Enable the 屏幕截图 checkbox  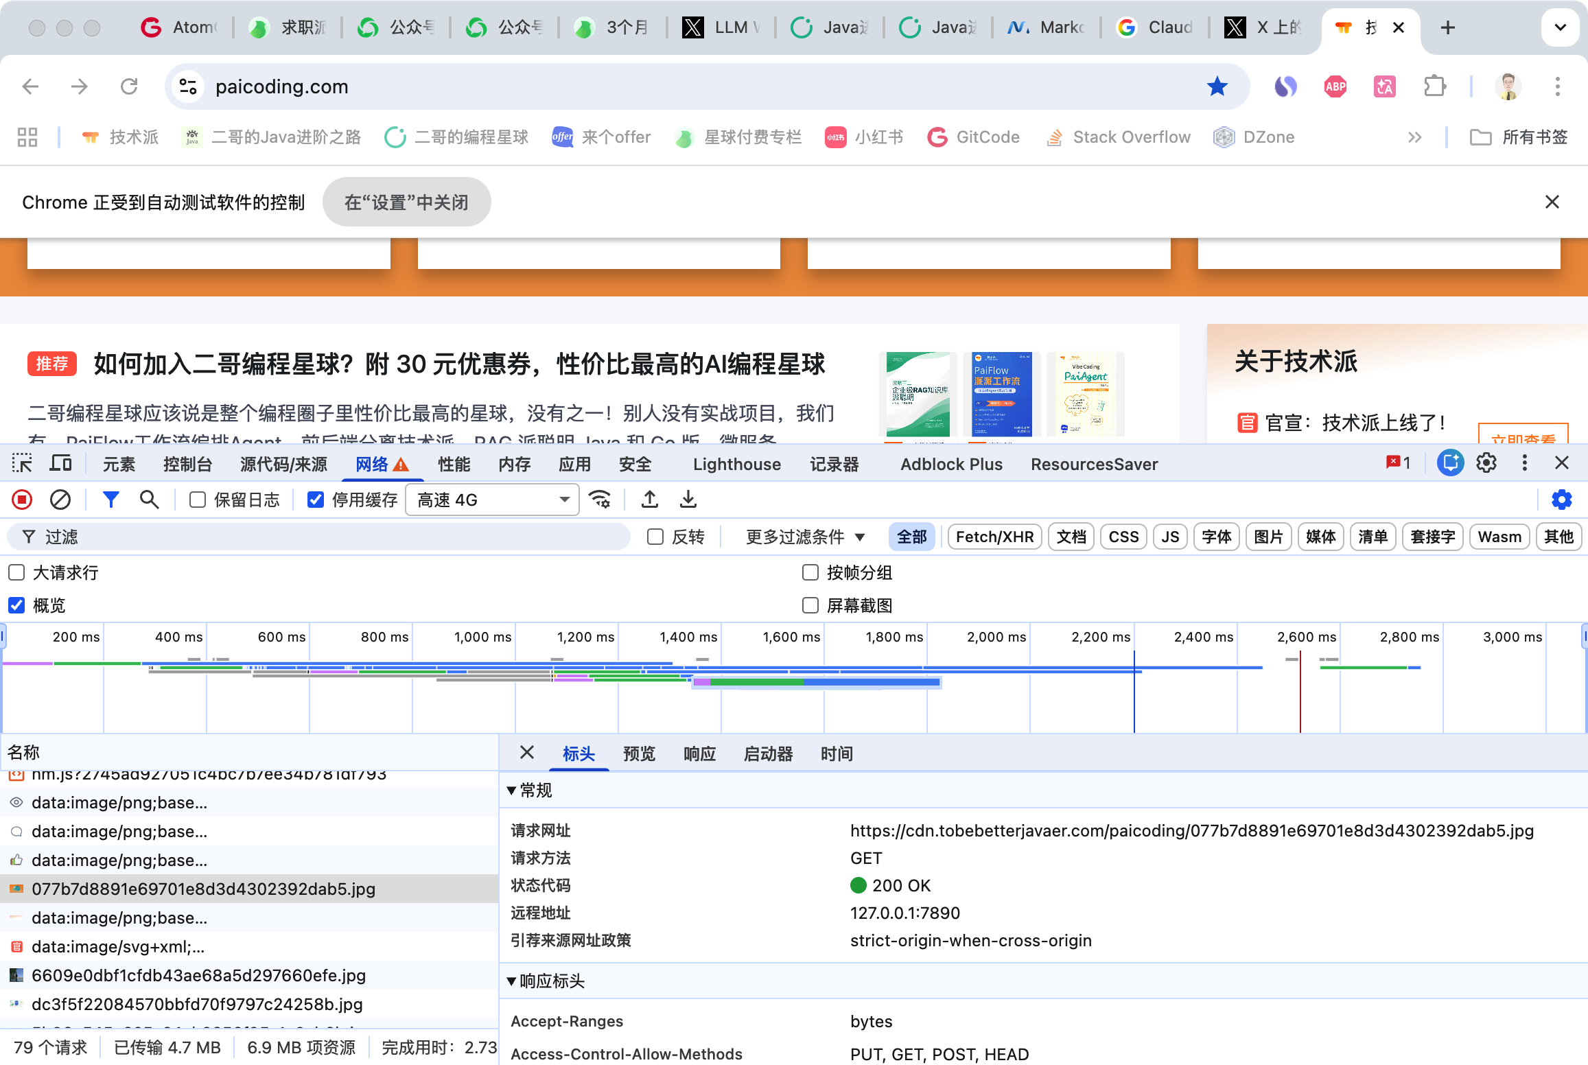[810, 605]
